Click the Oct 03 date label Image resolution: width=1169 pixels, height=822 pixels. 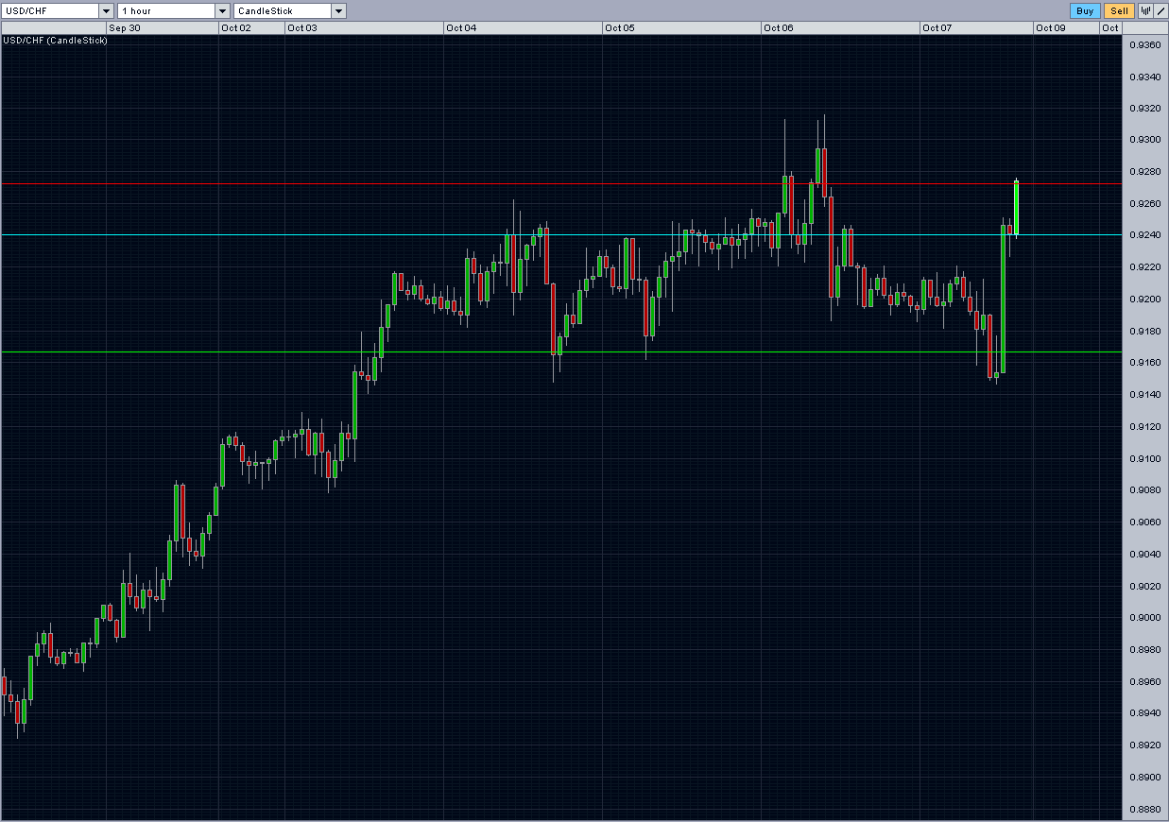click(x=302, y=28)
